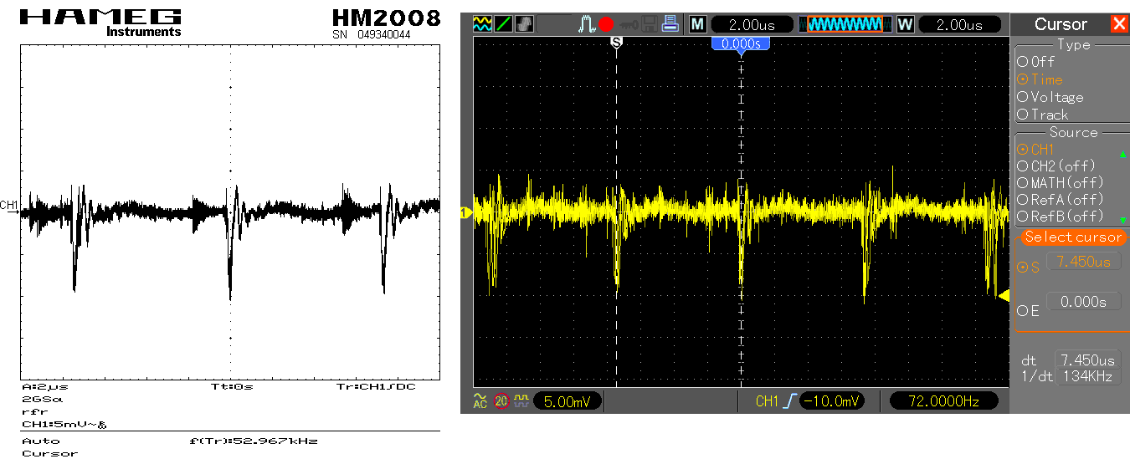Click the square wave probe icon

[x=521, y=401]
